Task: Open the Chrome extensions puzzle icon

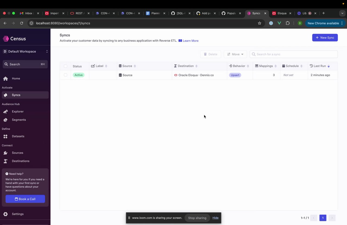Action: coord(288,23)
